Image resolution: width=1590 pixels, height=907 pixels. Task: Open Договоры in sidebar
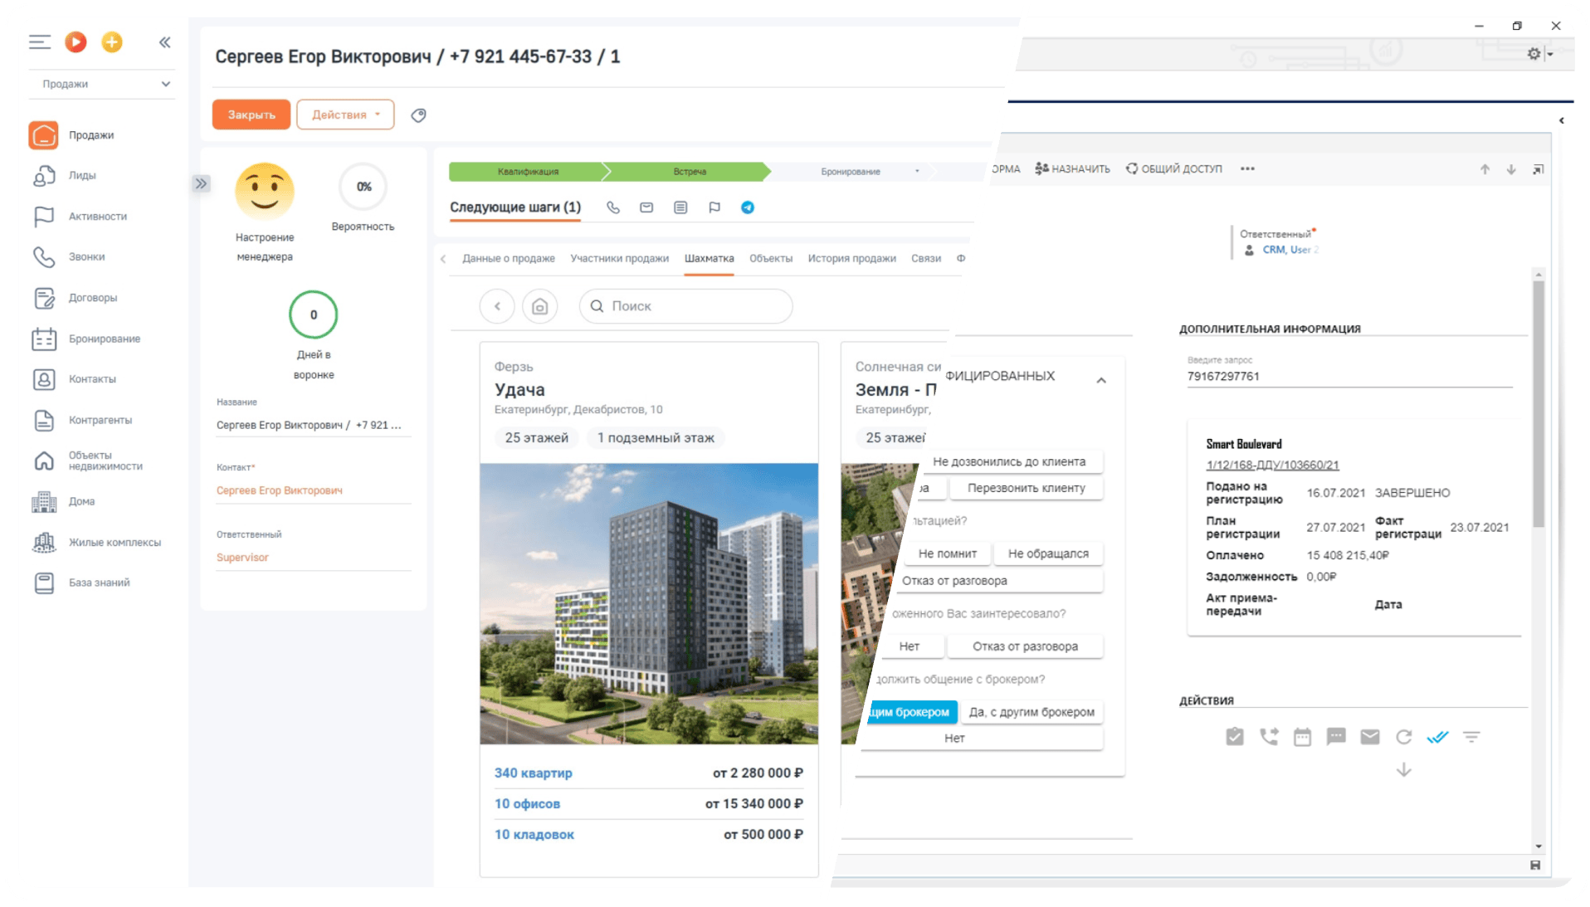(x=93, y=298)
